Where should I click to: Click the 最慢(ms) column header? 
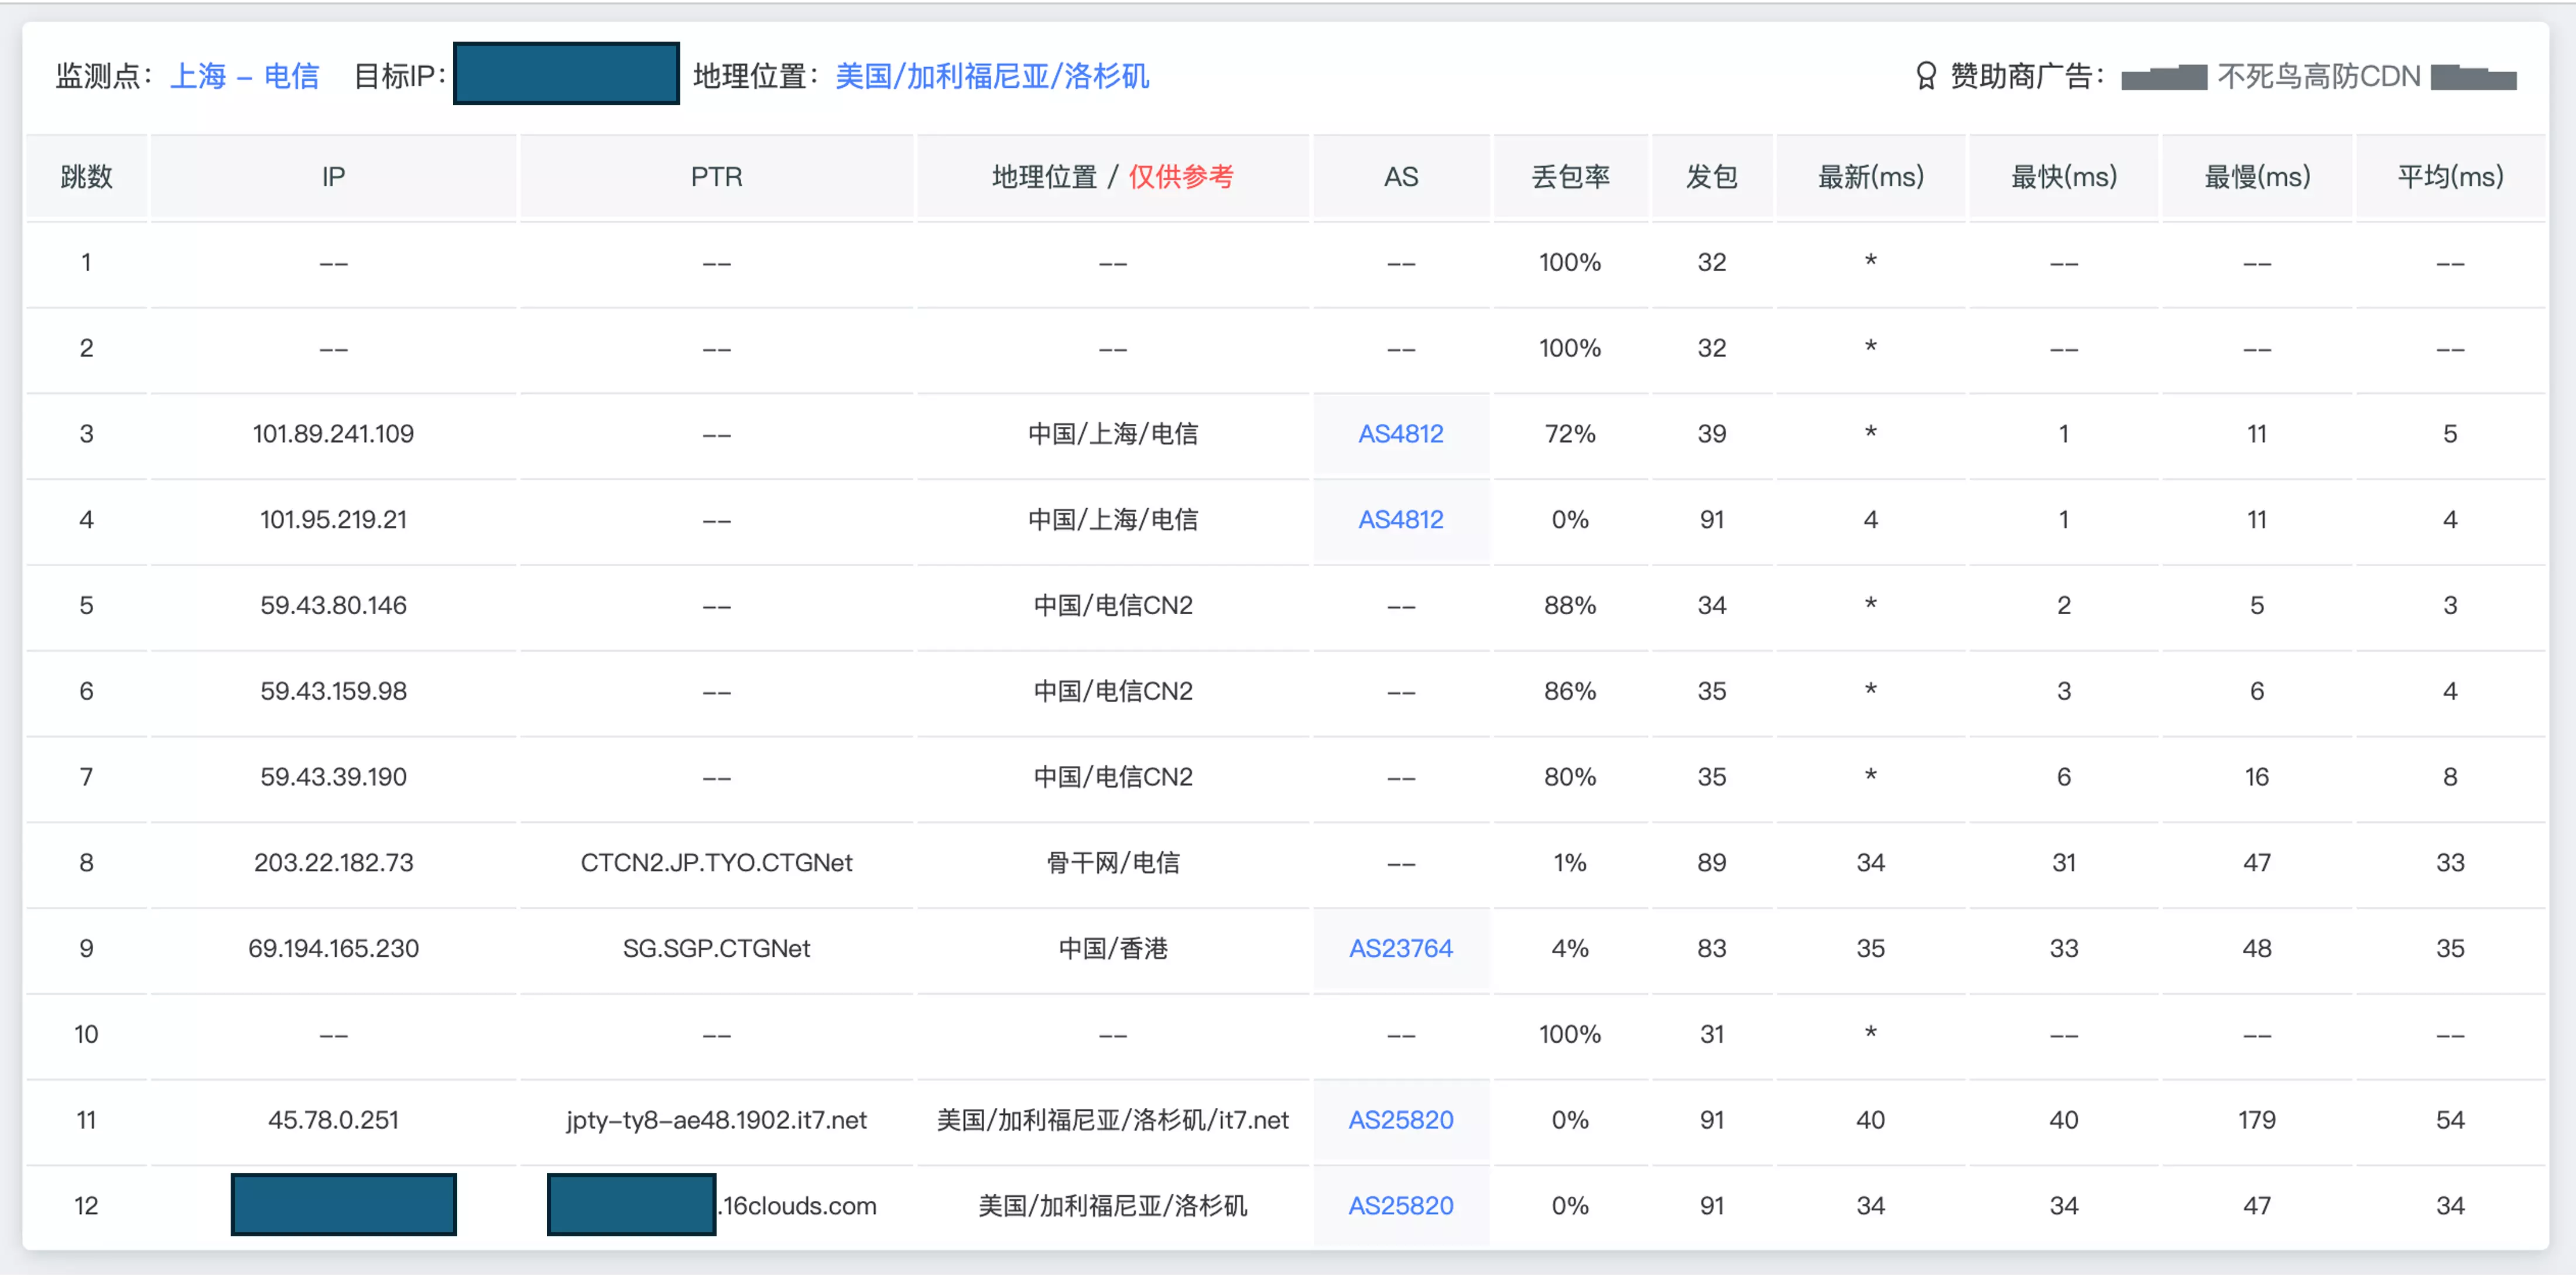(x=2257, y=177)
